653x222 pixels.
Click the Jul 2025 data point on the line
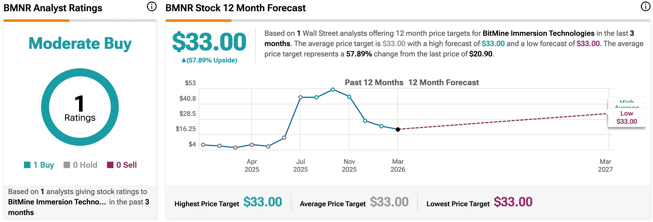click(300, 97)
